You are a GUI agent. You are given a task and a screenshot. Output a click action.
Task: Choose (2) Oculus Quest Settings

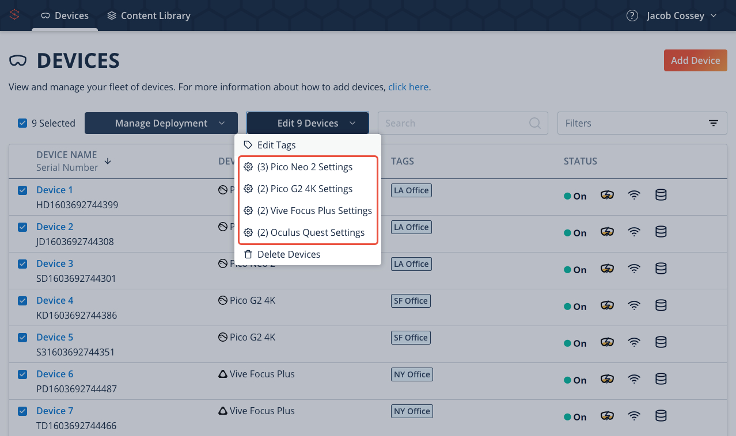click(x=308, y=233)
